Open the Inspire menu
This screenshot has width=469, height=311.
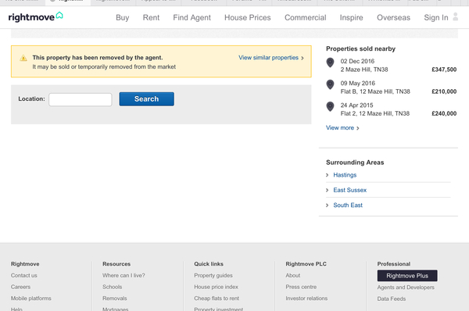pos(352,18)
